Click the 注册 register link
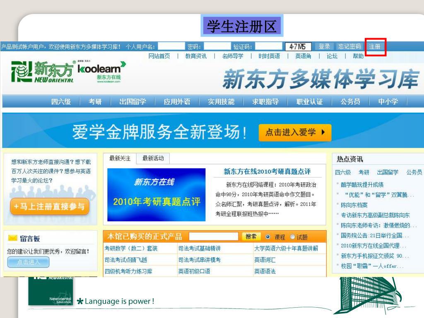The height and width of the screenshot is (318, 424). pyautogui.click(x=375, y=46)
